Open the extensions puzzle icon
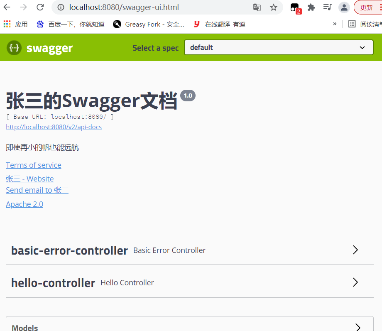Viewport: 382px width, 331px height. (x=311, y=7)
